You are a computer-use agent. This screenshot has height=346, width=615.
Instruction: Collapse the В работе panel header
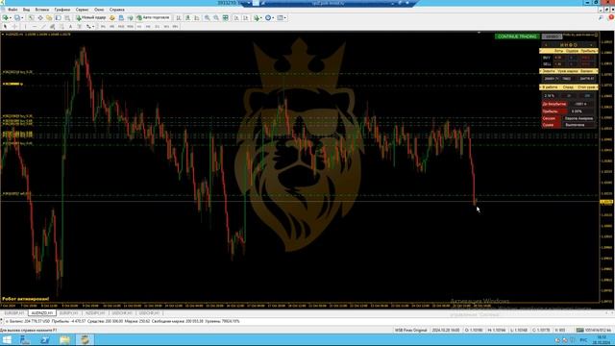[x=569, y=86]
